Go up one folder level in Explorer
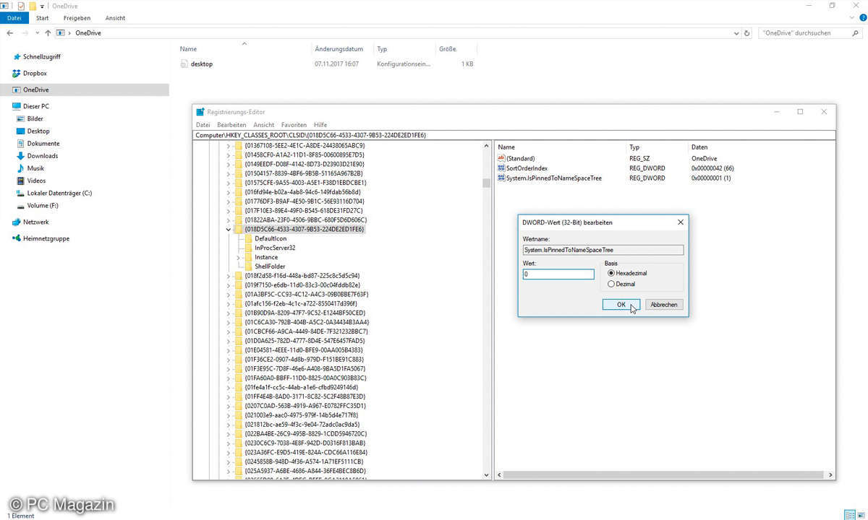This screenshot has height=520, width=868. pos(48,32)
